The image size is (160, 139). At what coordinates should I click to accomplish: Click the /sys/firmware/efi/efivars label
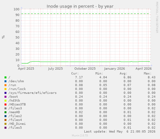coord(33,93)
